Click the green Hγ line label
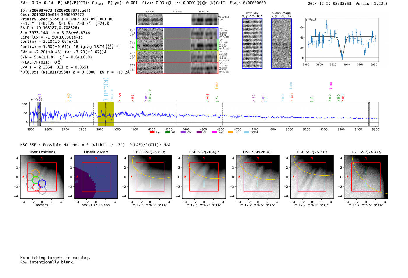This screenshot has width=408, height=278. [x=217, y=98]
